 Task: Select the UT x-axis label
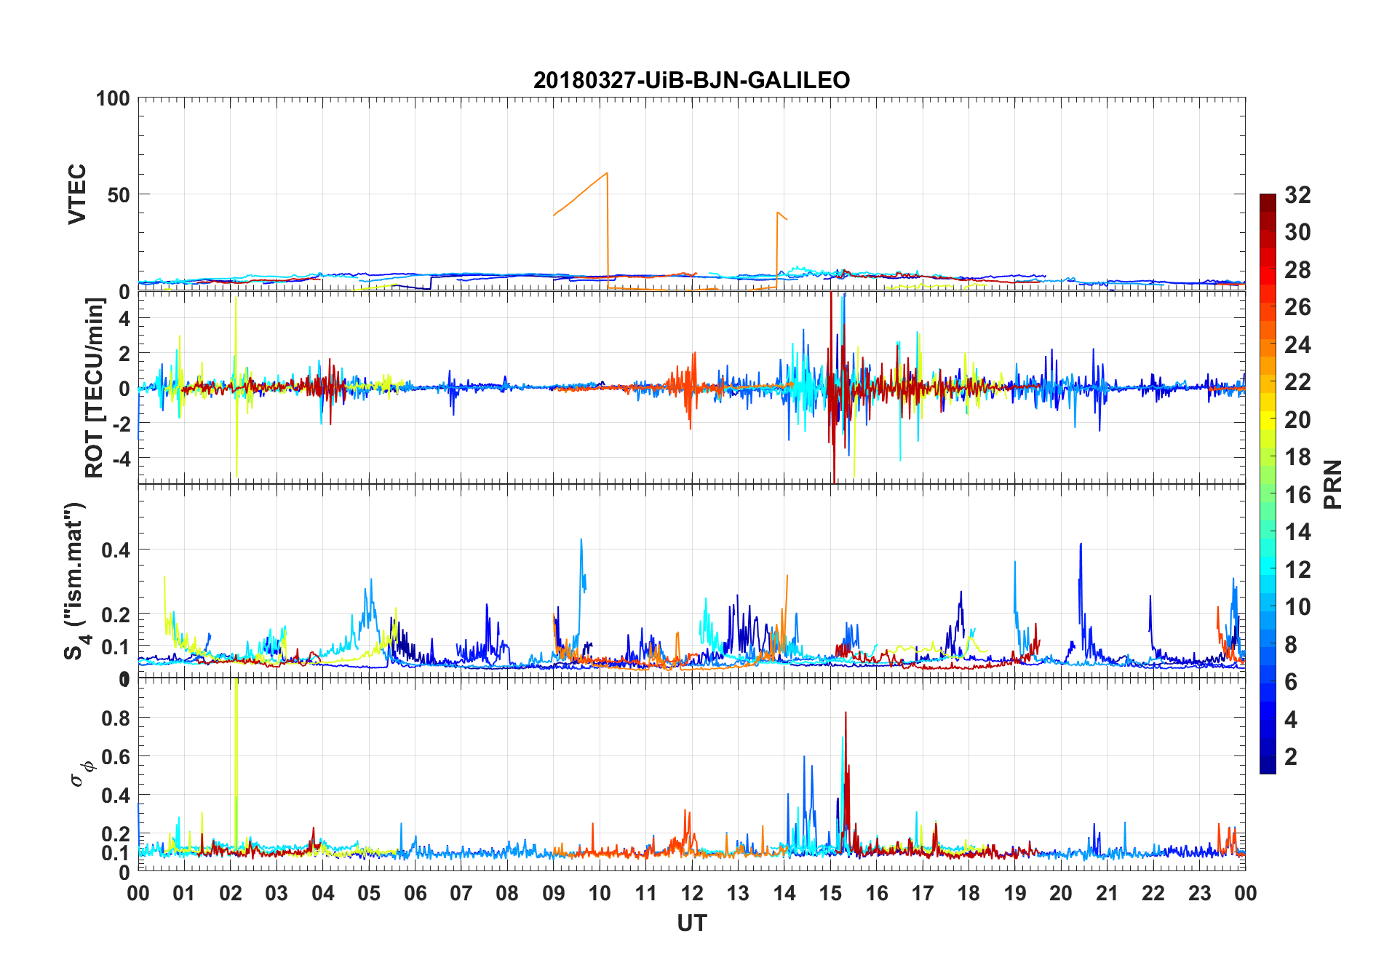691,924
